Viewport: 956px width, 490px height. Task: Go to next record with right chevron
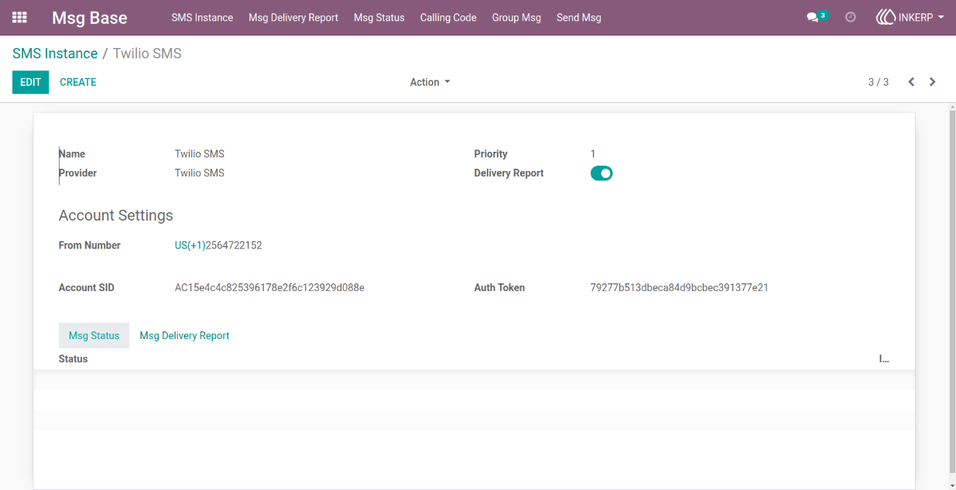pyautogui.click(x=932, y=82)
